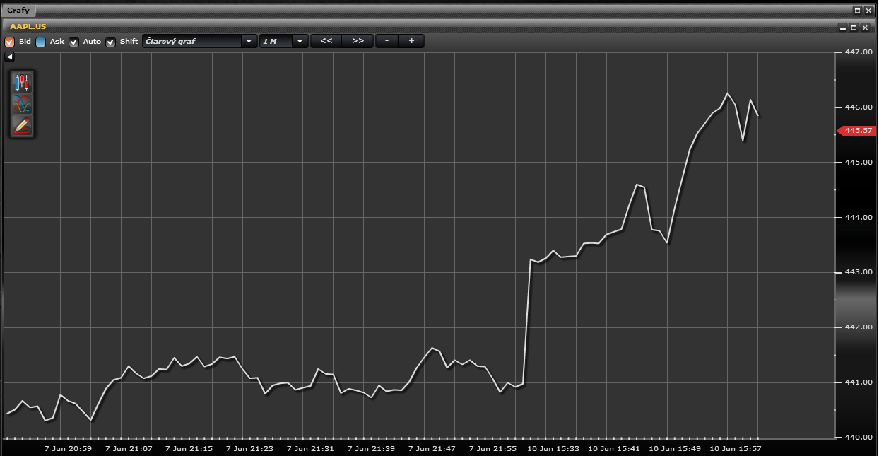Viewport: 879px width, 456px height.
Task: Close the Grafy panel
Action: click(868, 11)
